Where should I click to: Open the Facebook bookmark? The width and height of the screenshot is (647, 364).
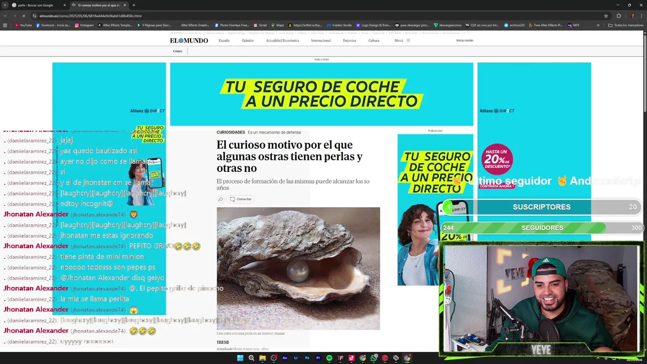[53, 25]
